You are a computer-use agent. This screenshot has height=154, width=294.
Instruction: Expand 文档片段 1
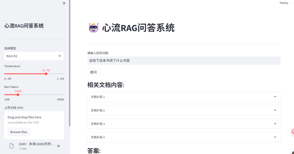[184, 97]
